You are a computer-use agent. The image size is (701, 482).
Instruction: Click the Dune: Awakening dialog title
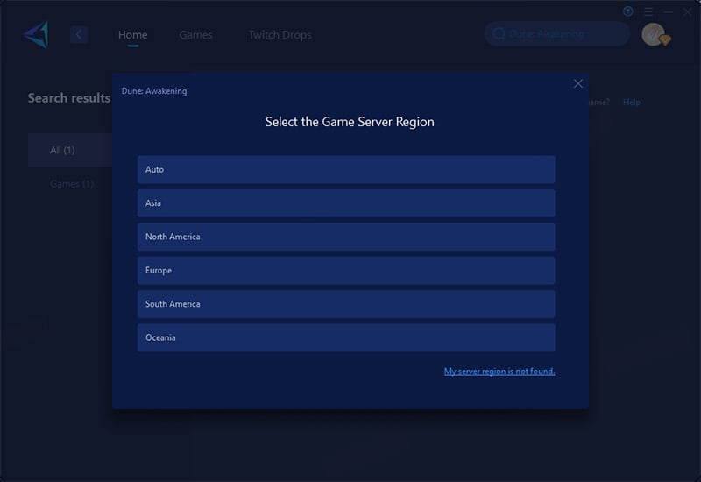pos(154,91)
